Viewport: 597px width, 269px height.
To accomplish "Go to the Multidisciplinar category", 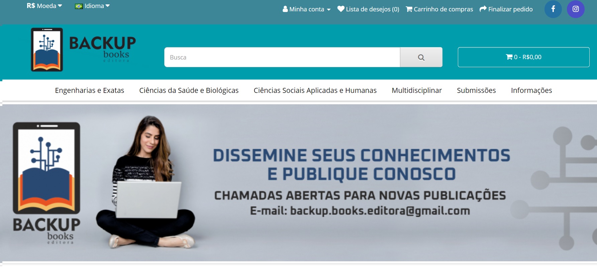I will click(417, 90).
